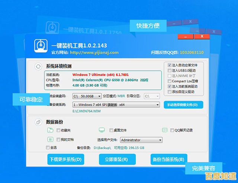Check the 收藏夹 backup checkbox
This screenshot has height=183, width=238.
[x=58, y=130]
